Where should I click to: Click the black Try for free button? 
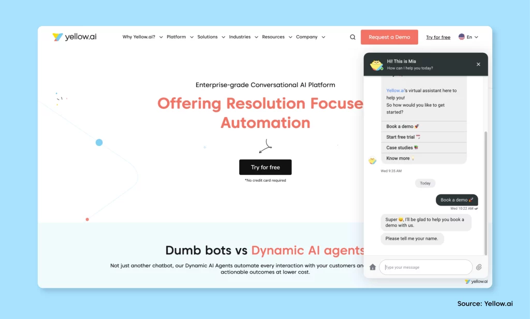[266, 167]
